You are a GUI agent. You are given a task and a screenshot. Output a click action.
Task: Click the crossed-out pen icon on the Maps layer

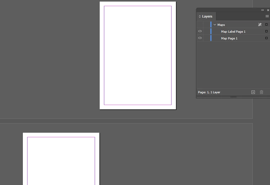(260, 25)
